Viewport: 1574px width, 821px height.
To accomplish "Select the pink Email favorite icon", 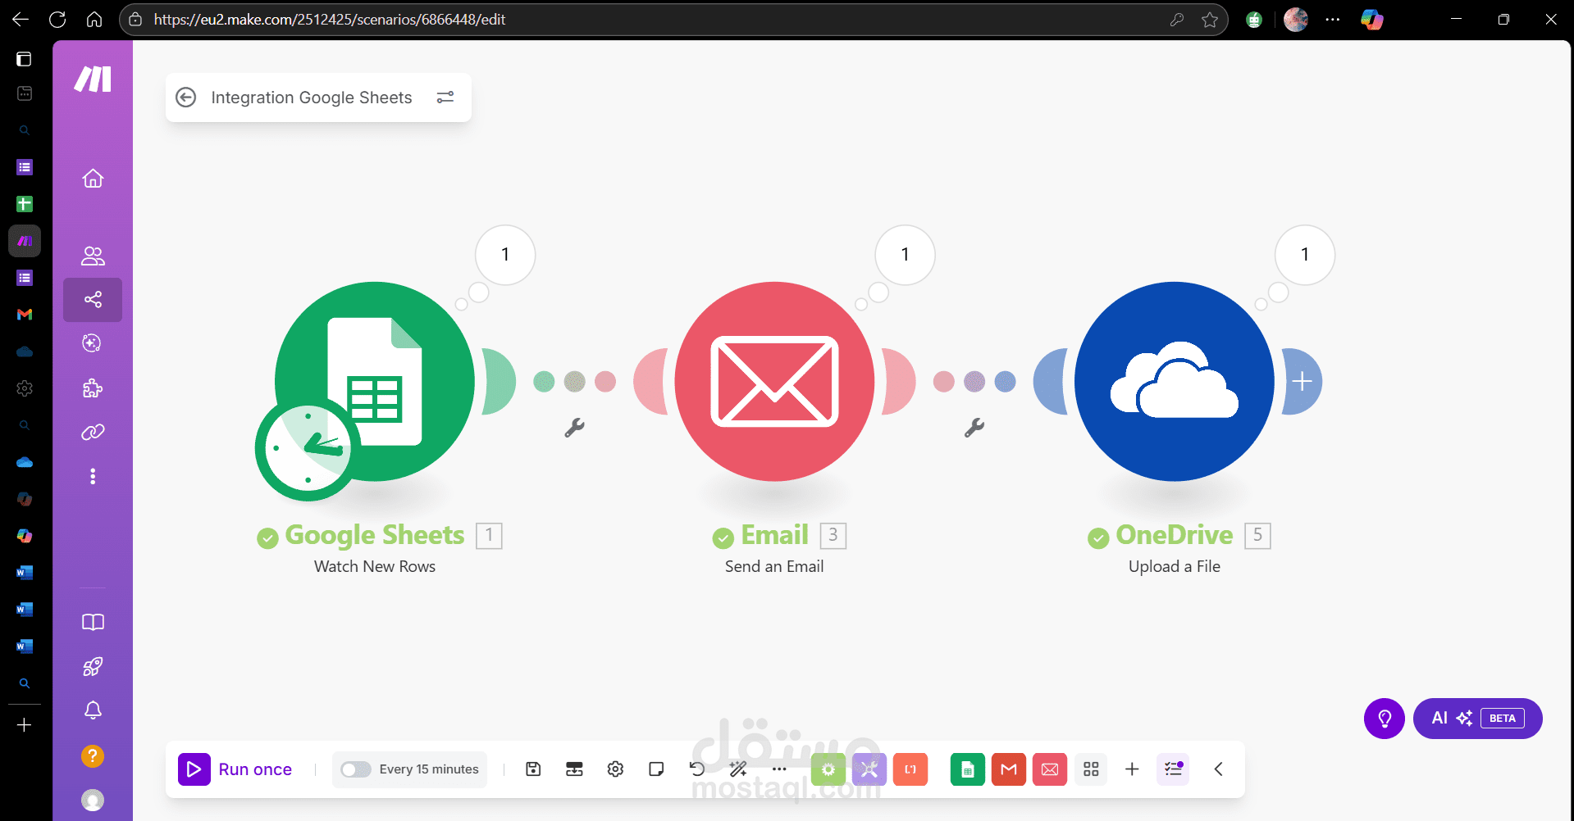I will coord(1050,769).
